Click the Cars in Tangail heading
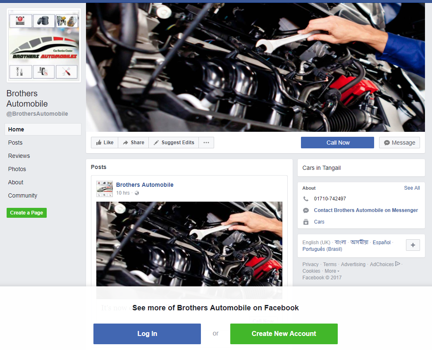This screenshot has height=350, width=432. [322, 168]
